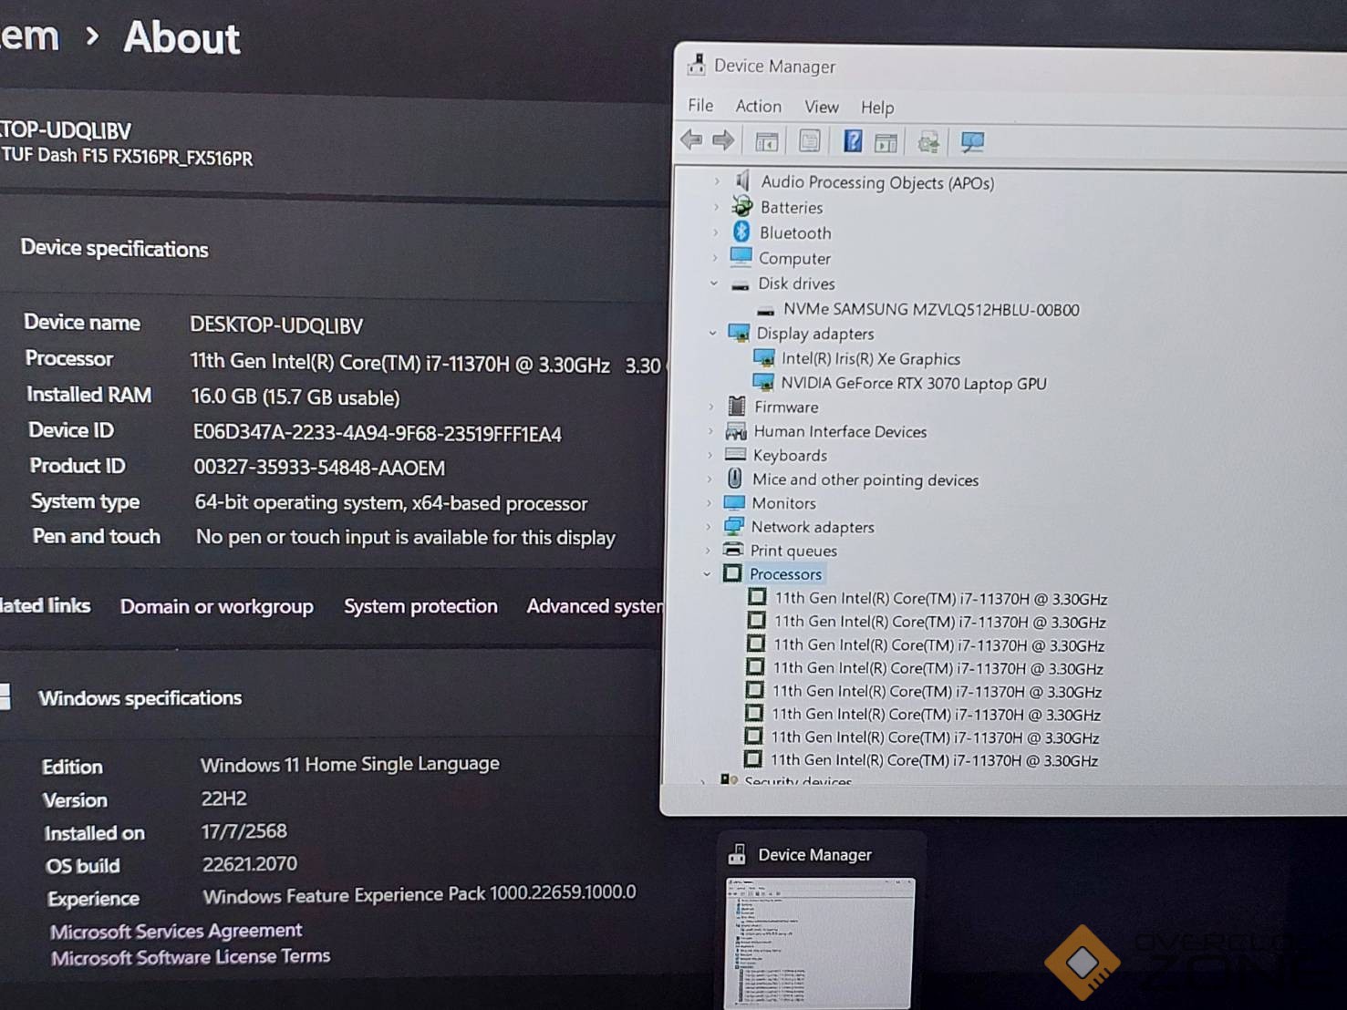Click the NVIDIA GeForce RTX 3070 adapter icon
The image size is (1347, 1010).
tap(762, 383)
